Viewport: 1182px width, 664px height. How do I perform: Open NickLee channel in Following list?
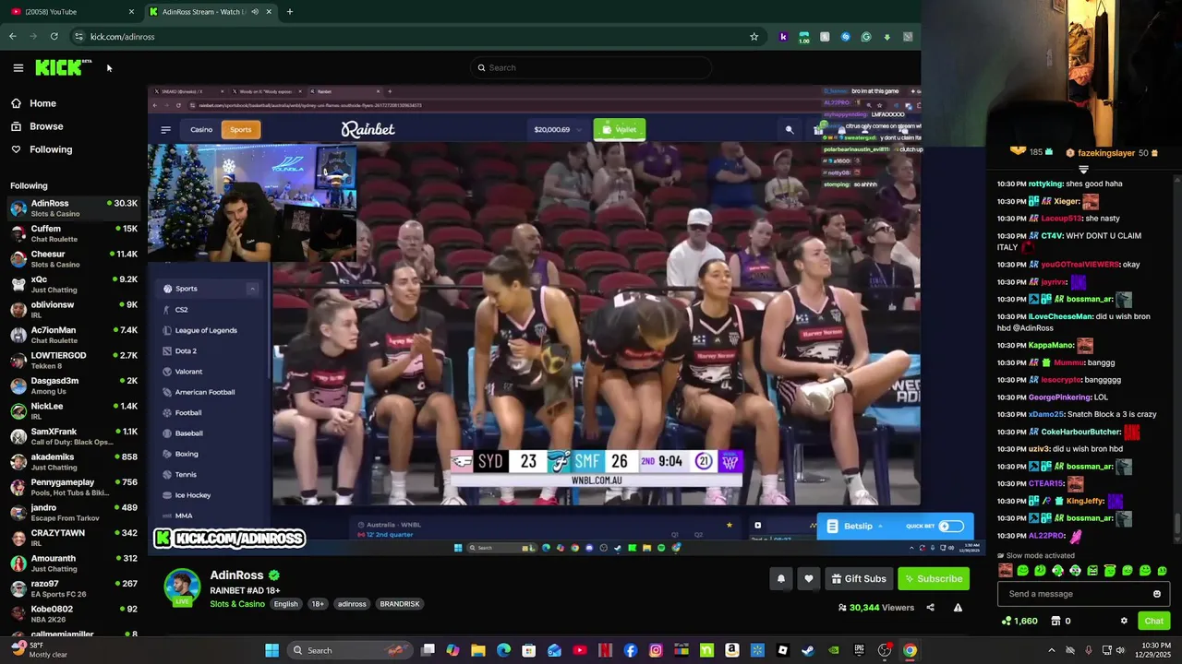74,411
